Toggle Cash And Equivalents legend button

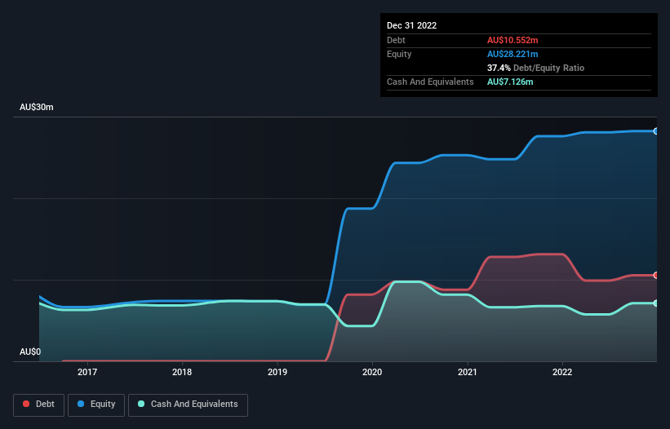[188, 405]
